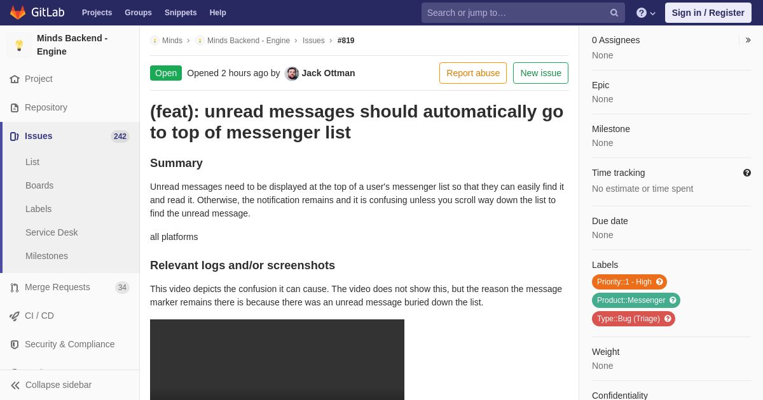Click the 0 Assignees label
The width and height of the screenshot is (763, 400).
[x=615, y=40]
